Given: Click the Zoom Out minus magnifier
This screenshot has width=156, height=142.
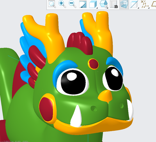Looking at the screenshot, I should click(72, 4).
